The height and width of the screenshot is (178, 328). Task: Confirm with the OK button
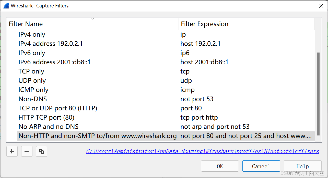click(220, 166)
